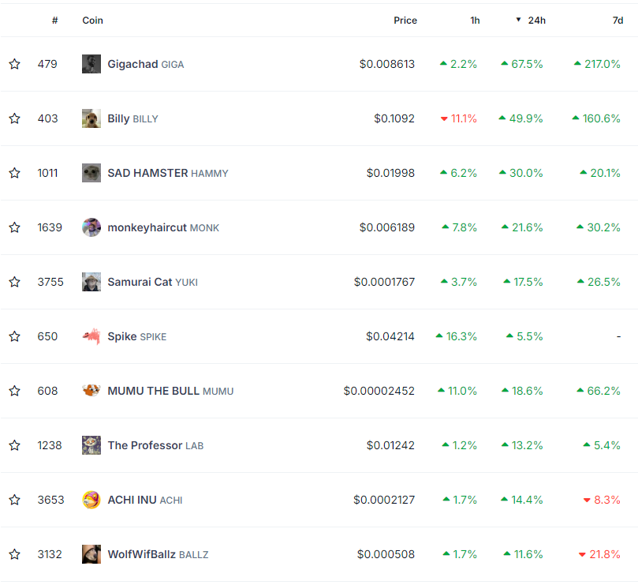638x585 pixels.
Task: Sort the table by Price column
Action: 405,20
